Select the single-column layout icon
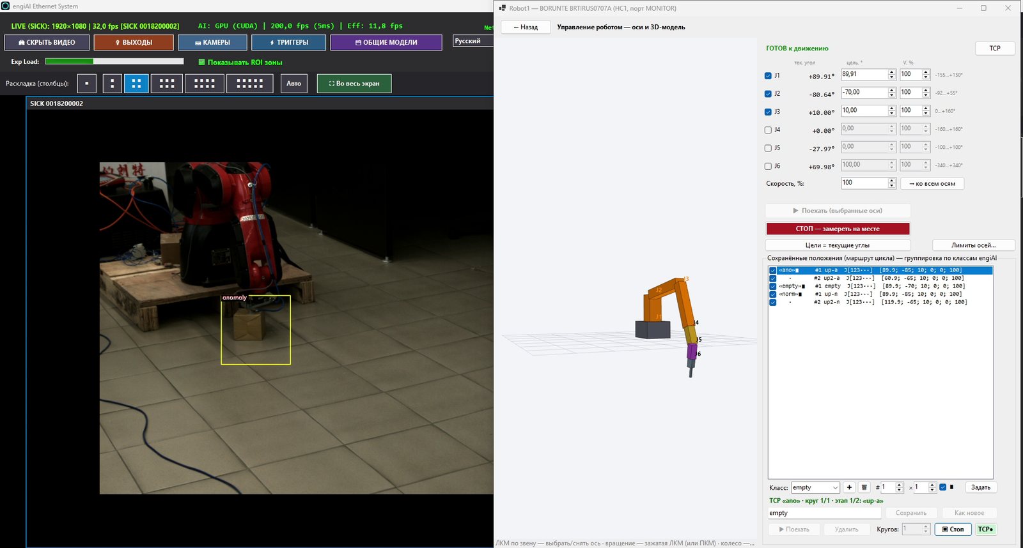1023x548 pixels. [87, 84]
